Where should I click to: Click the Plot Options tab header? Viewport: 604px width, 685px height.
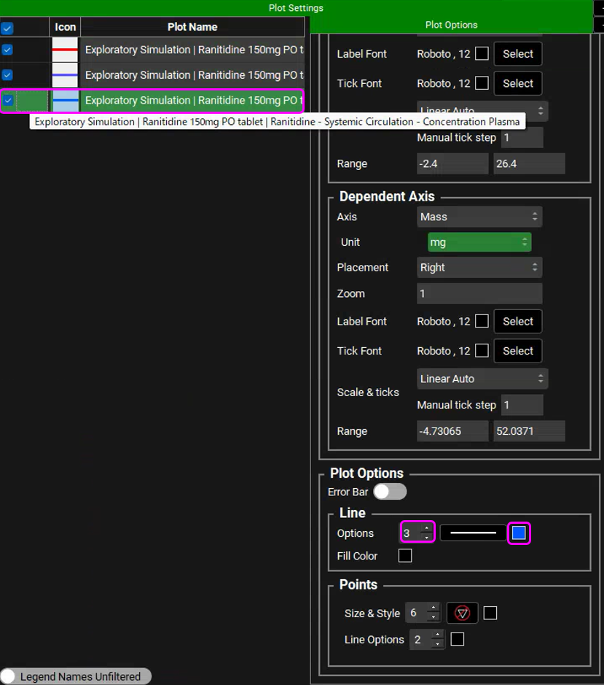click(x=451, y=25)
